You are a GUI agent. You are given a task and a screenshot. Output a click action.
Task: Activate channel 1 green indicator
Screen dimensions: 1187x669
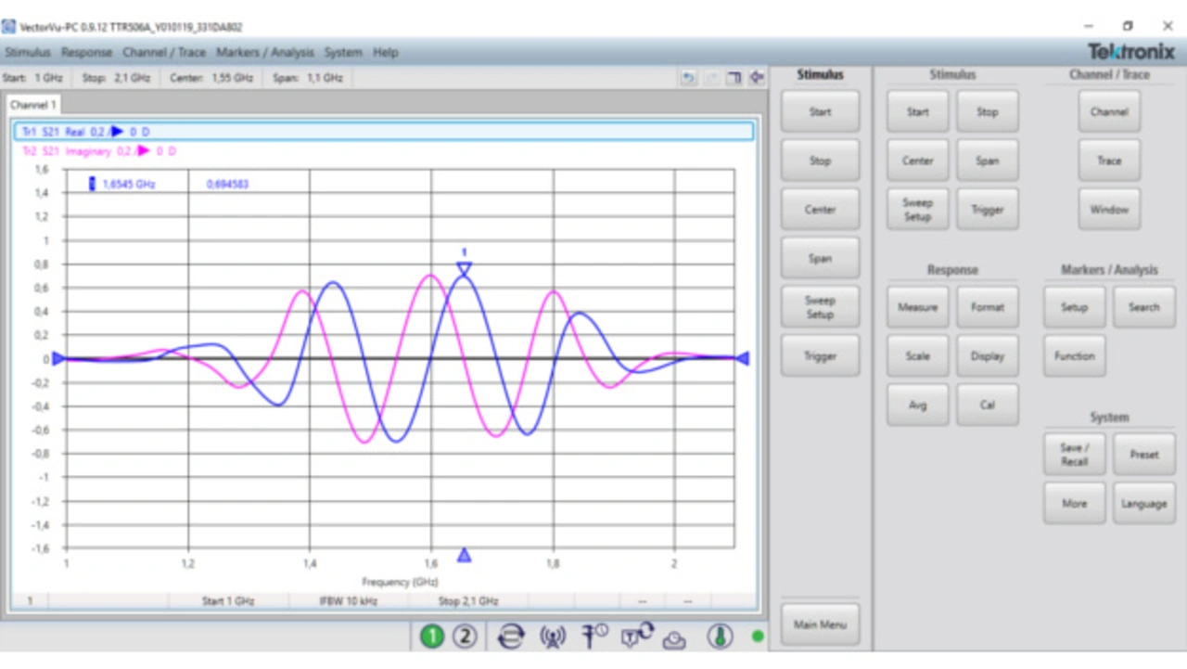(432, 637)
